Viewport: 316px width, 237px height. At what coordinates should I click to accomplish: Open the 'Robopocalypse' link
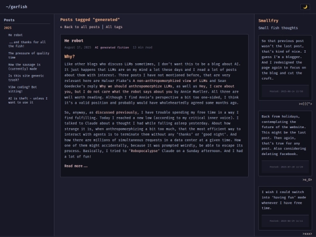coord(144,151)
